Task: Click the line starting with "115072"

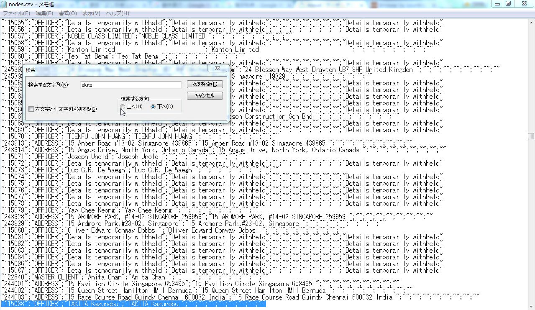Action: point(222,164)
